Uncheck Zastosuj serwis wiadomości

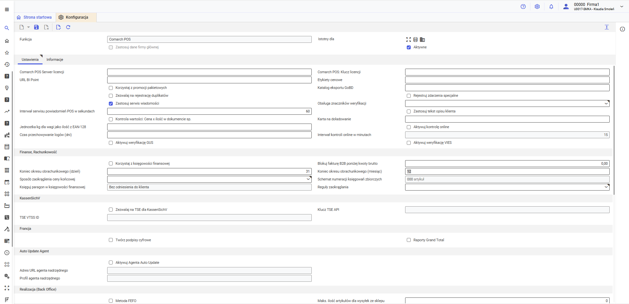coord(111,104)
